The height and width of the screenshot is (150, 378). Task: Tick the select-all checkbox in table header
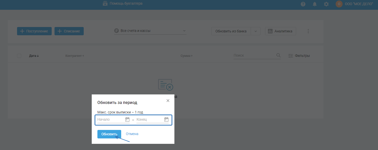click(19, 56)
